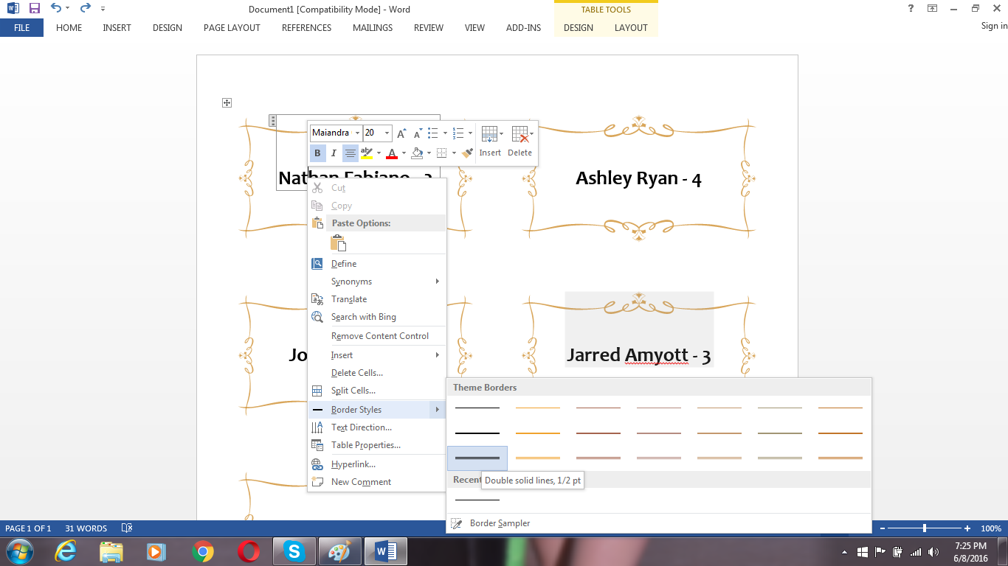Choose New Comment in context menu
This screenshot has width=1008, height=566.
[x=377, y=482]
